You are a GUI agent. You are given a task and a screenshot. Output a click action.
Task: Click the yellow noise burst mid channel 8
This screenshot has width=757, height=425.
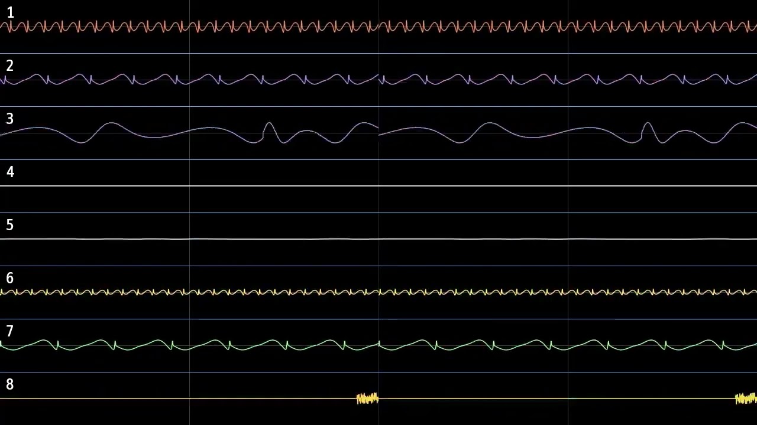pyautogui.click(x=367, y=398)
